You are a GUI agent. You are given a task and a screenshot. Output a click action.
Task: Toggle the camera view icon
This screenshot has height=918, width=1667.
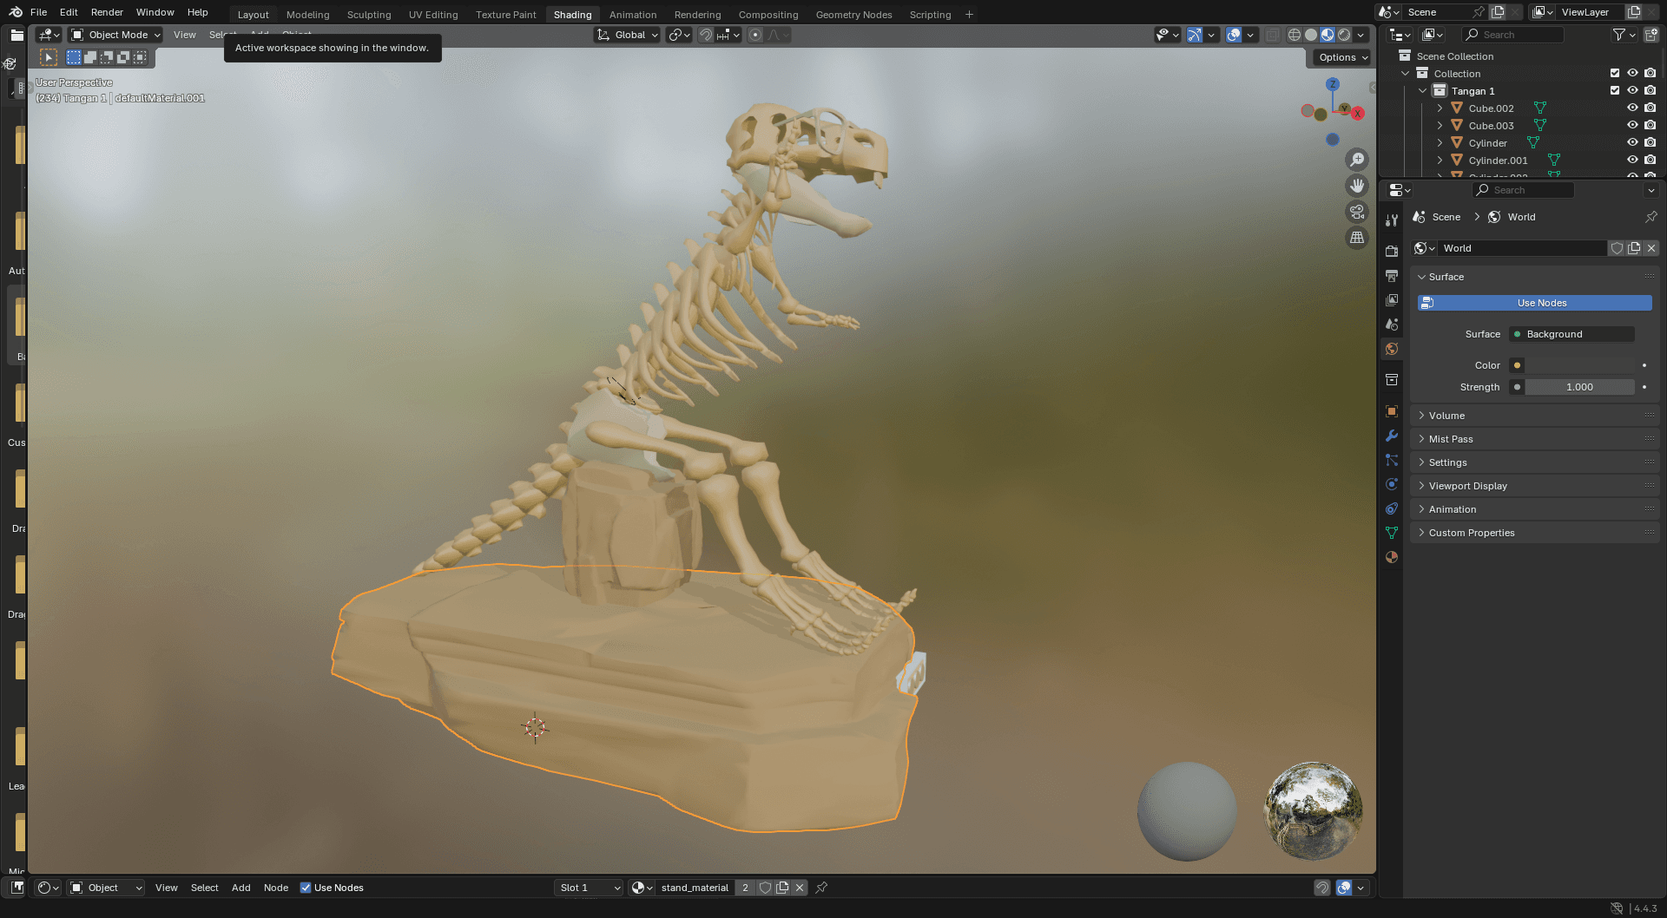point(1356,212)
